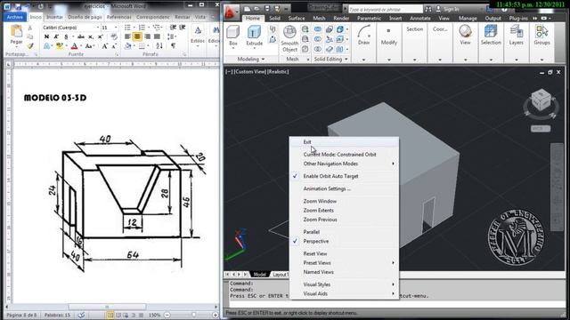
Task: Apply italic (K) formatting in Word
Action: tap(56, 36)
